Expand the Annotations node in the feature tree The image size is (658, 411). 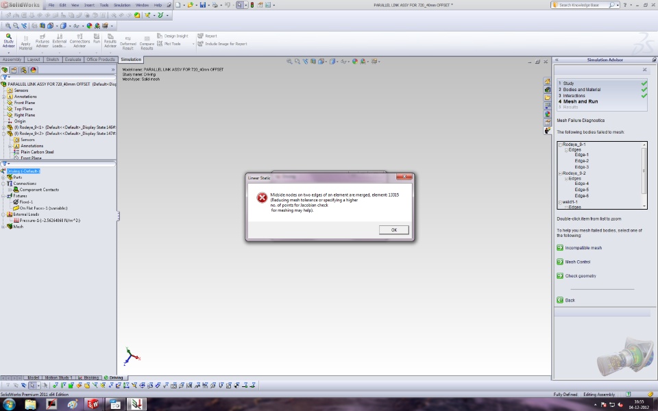[4, 97]
